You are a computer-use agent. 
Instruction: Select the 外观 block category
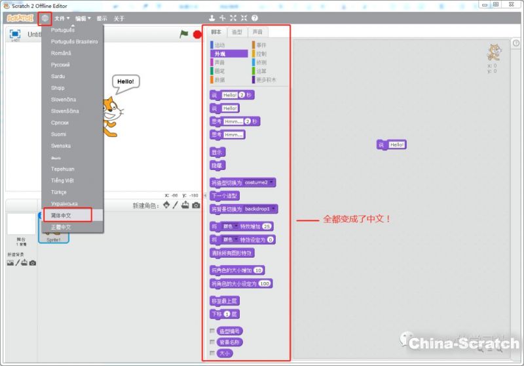[x=229, y=54]
